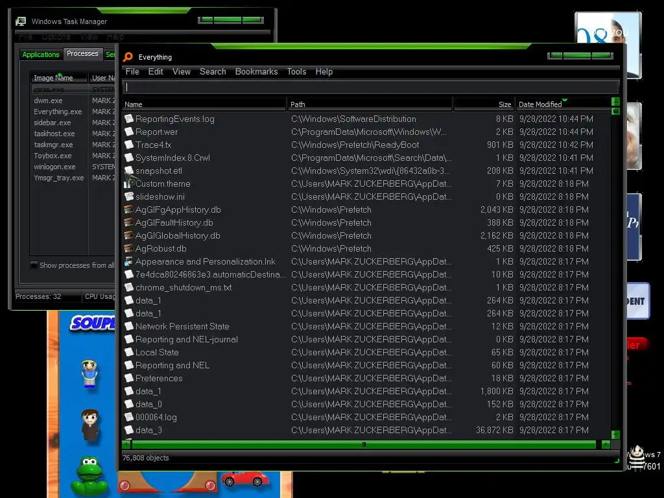Click the AgGlGlobalHistory.db file icon
Screen dimensions: 664x498
click(129, 235)
